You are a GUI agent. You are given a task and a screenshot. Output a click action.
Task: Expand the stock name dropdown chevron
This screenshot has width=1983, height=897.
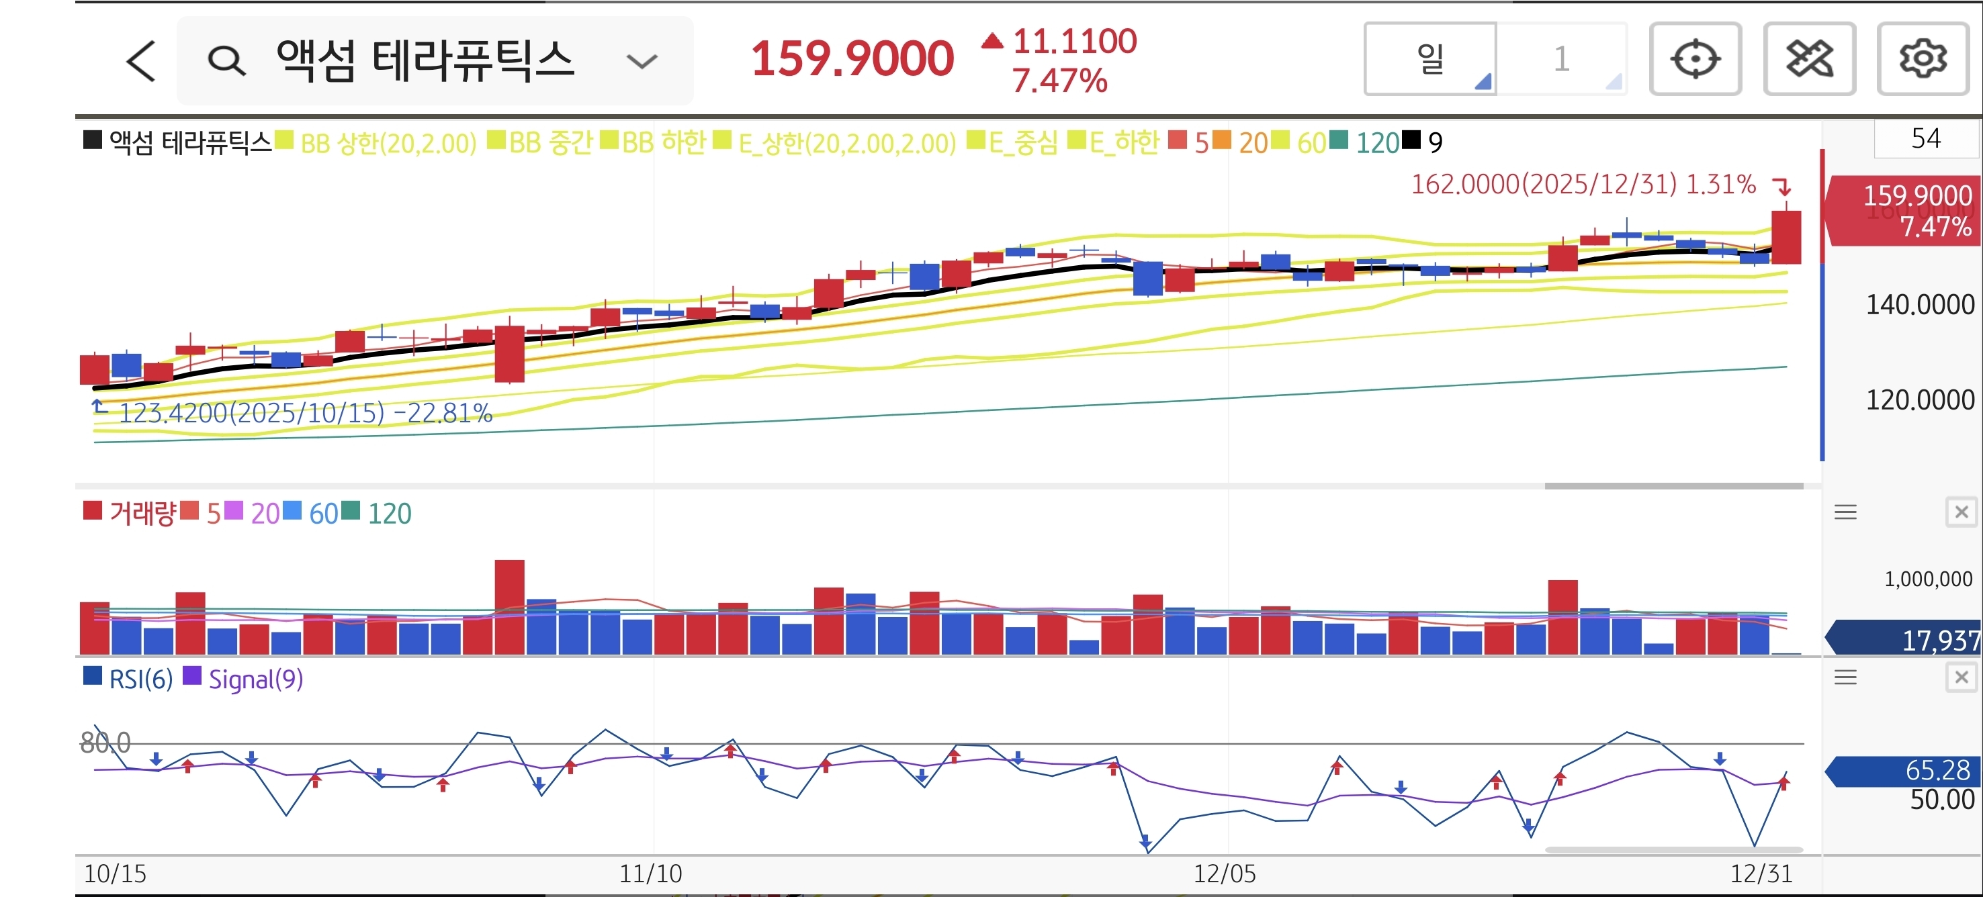(642, 61)
